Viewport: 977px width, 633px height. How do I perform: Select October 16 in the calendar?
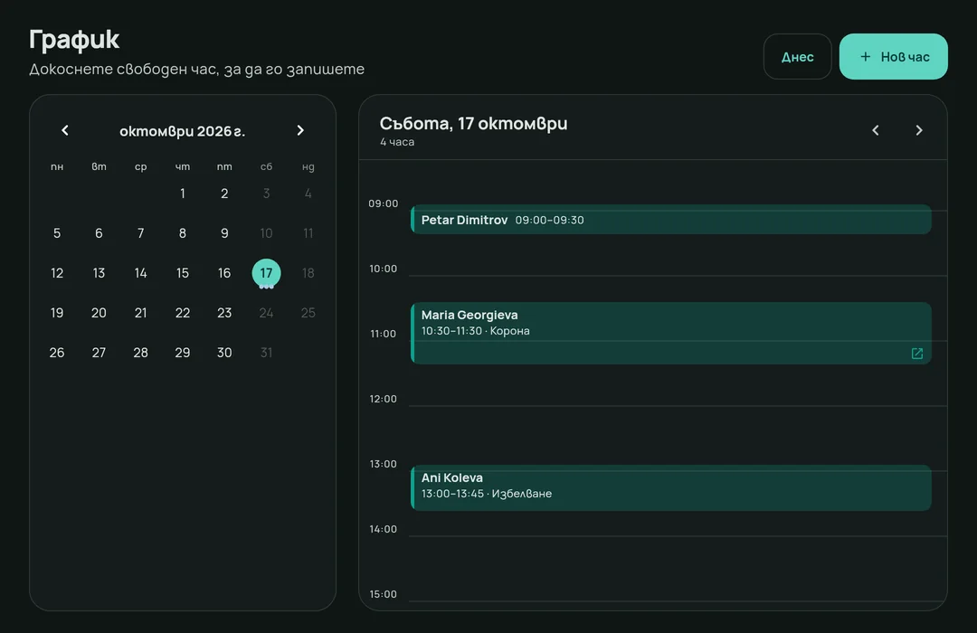click(224, 273)
